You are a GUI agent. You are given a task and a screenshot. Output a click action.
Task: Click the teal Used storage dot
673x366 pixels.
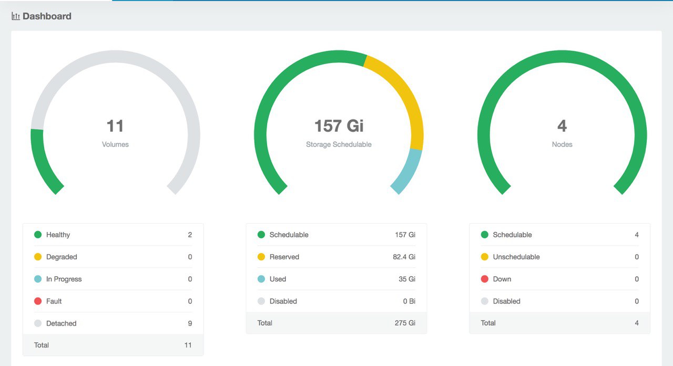pyautogui.click(x=261, y=279)
